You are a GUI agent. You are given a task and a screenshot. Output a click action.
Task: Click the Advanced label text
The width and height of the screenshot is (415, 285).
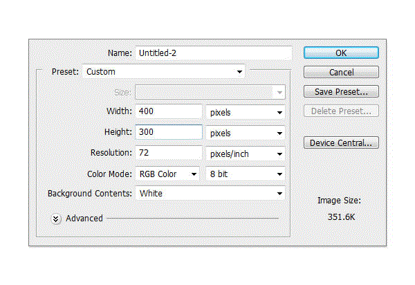tap(84, 219)
